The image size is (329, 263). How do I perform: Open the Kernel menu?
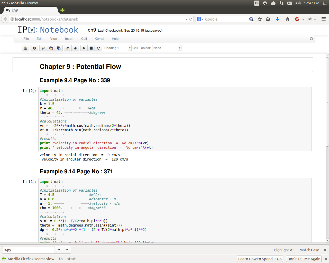pos(99,39)
